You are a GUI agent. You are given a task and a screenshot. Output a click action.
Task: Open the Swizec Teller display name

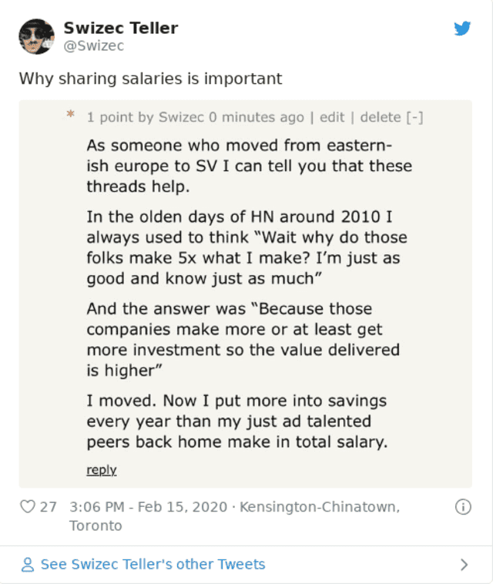(x=120, y=28)
